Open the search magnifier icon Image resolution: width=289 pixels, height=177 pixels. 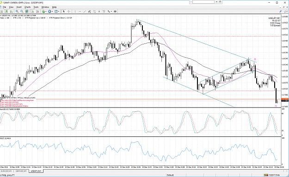281,12
